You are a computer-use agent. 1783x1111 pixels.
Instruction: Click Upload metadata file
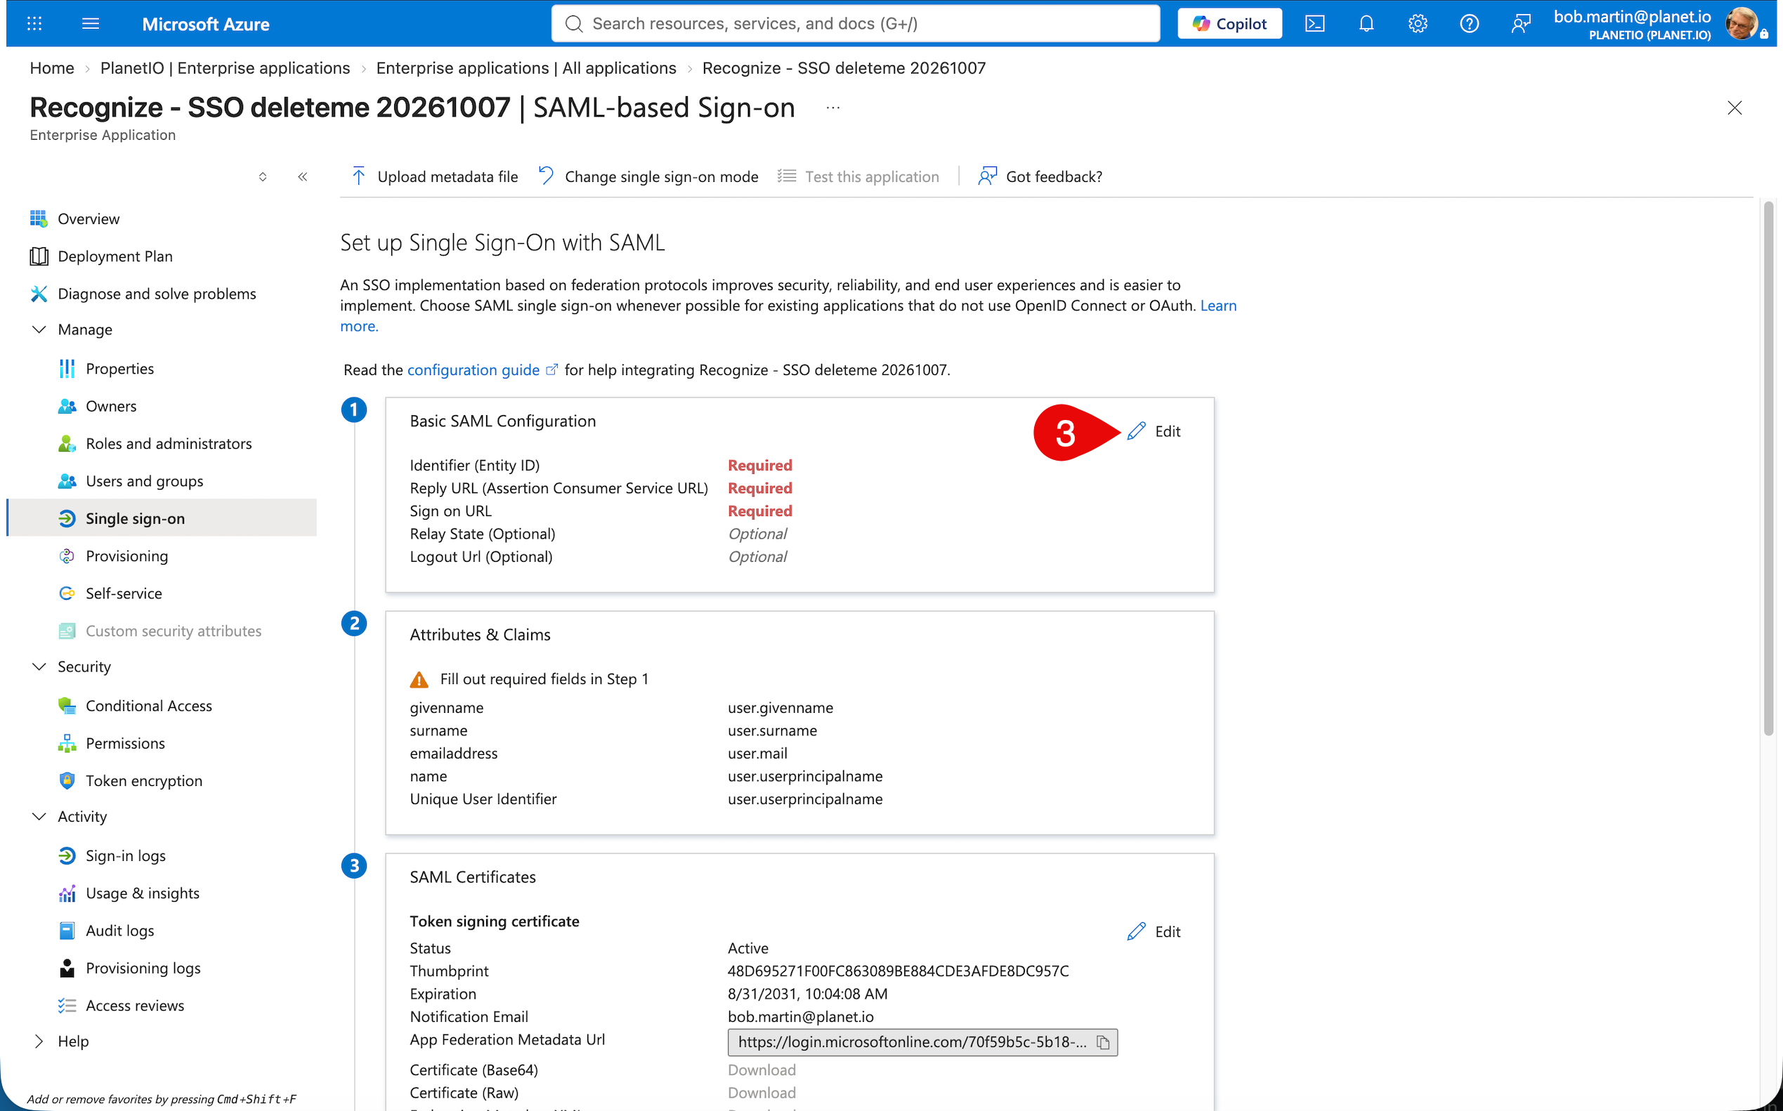[435, 176]
